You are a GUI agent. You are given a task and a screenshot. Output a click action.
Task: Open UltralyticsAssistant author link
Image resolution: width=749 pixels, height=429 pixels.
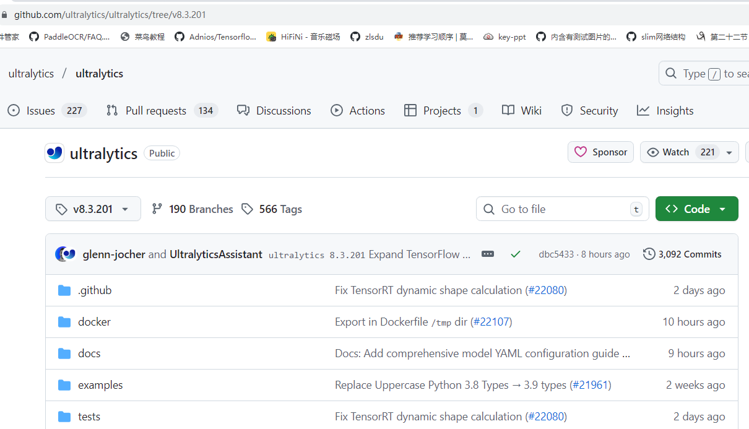[216, 254]
